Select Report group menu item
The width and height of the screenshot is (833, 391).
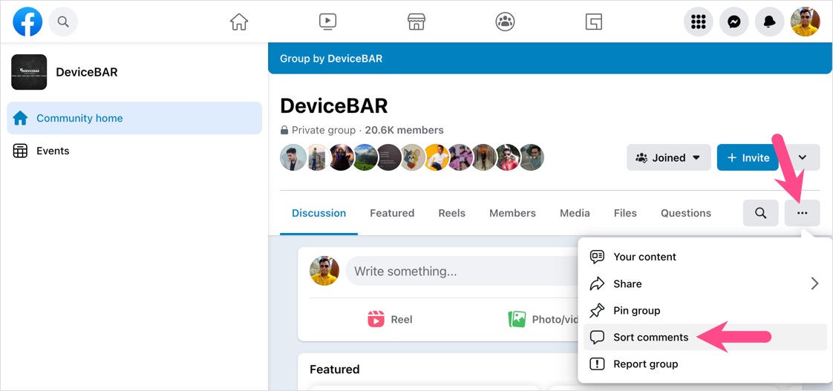point(705,364)
